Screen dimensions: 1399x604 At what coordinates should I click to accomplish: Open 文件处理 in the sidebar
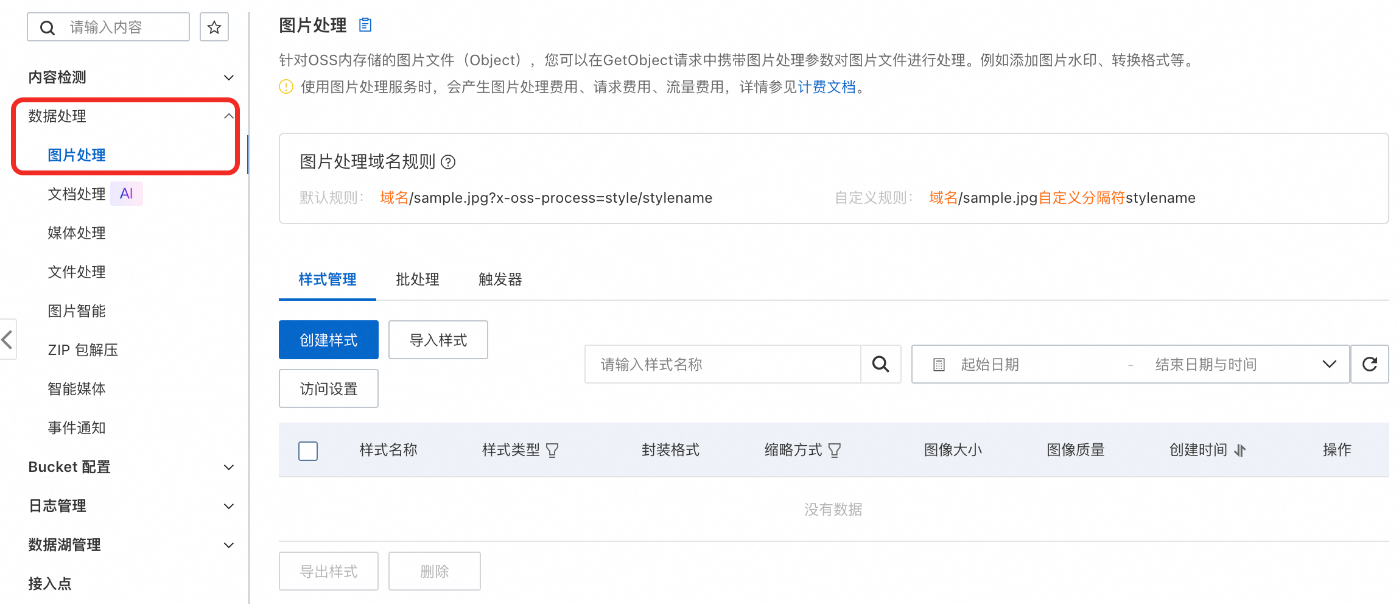[77, 272]
